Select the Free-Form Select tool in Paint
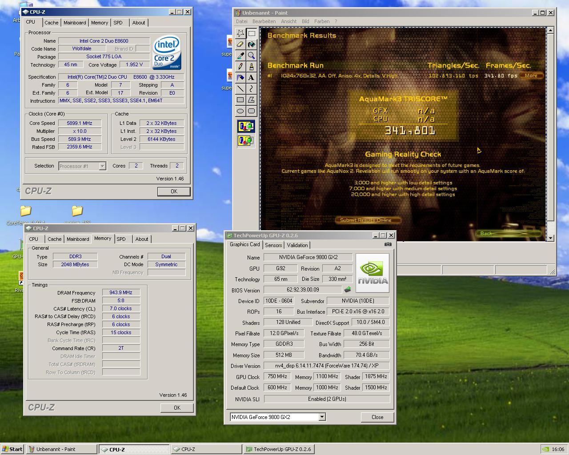The width and height of the screenshot is (569, 455). [x=240, y=33]
